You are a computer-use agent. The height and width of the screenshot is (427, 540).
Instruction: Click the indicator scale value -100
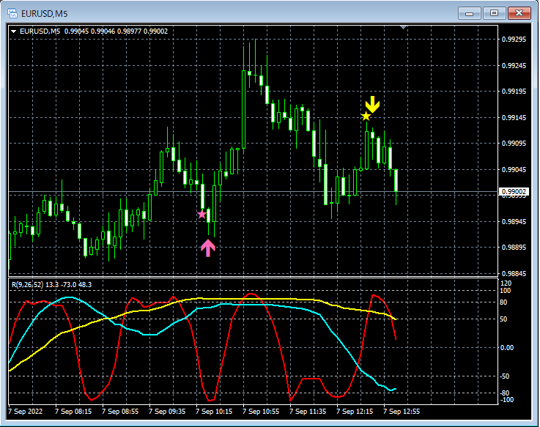(x=506, y=400)
